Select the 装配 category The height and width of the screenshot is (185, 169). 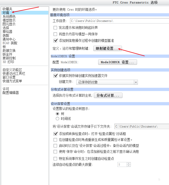pyautogui.click(x=6, y=35)
